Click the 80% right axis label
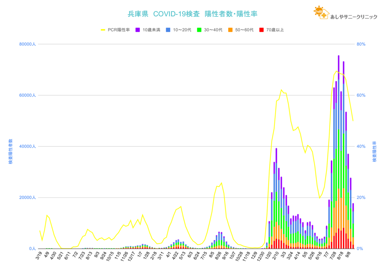385x271 pixels. click(361, 44)
